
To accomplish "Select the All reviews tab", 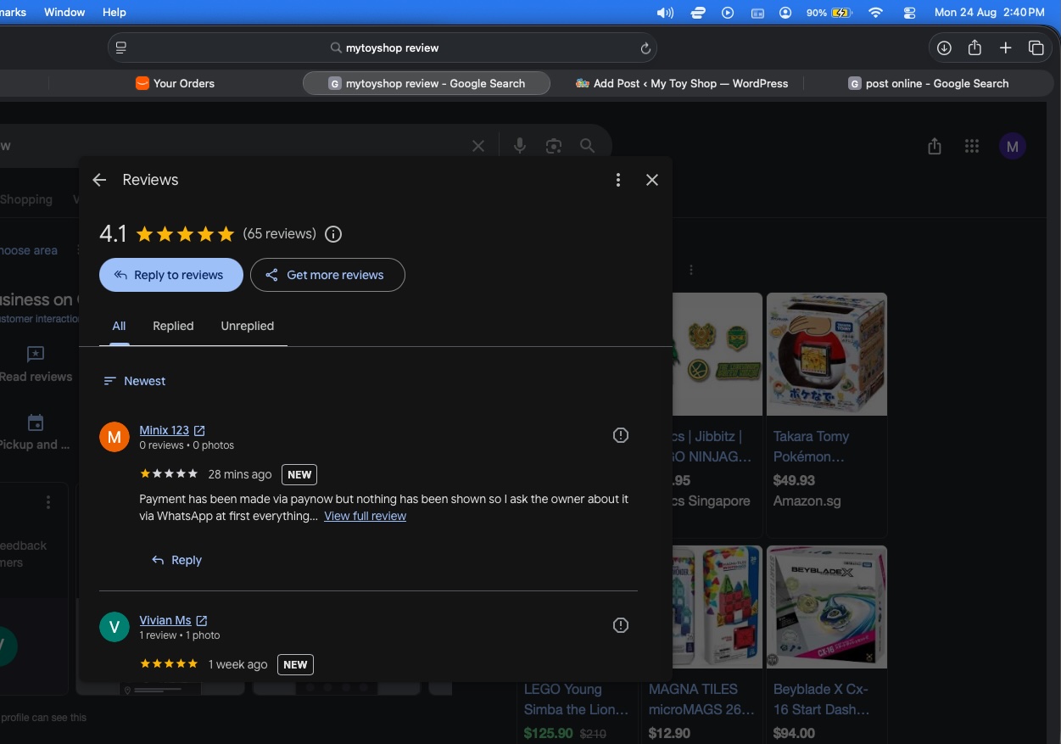I will (119, 326).
